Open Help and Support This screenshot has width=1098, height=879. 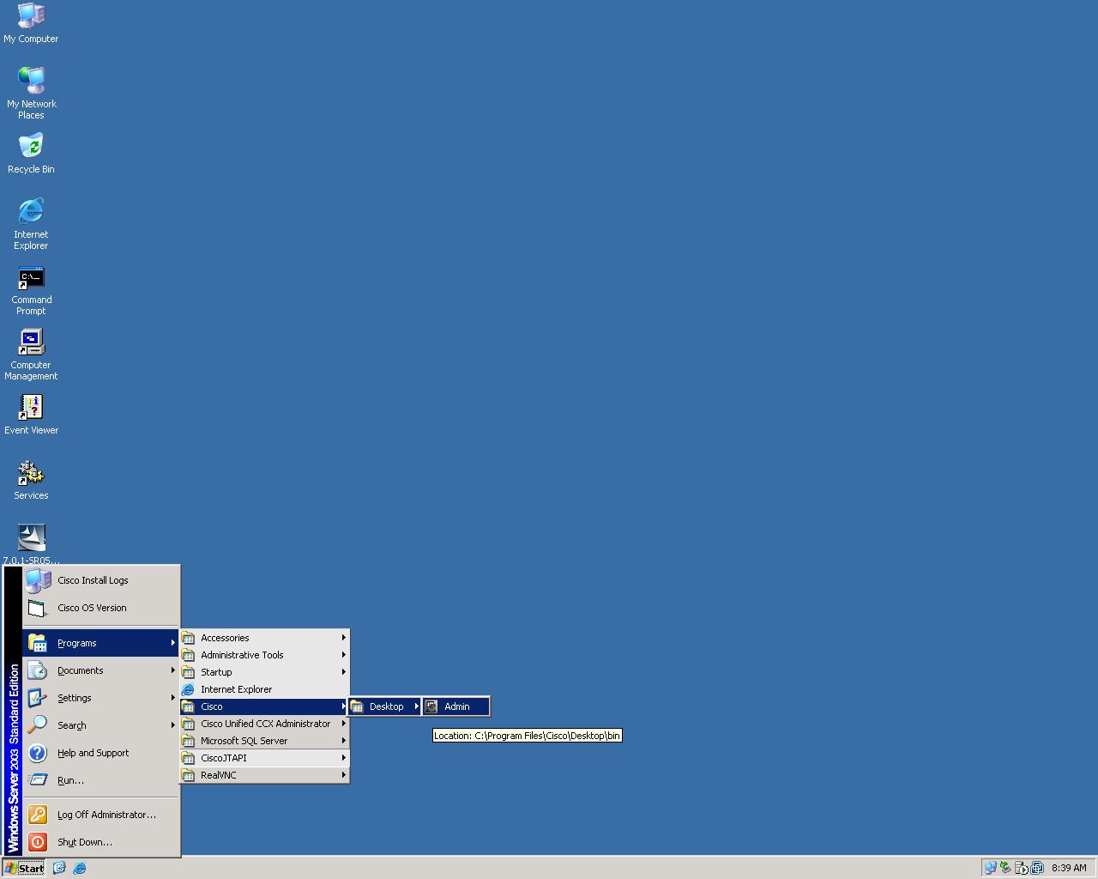pos(101,753)
